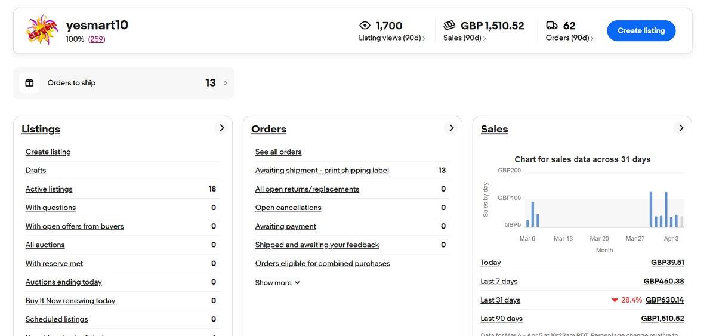Click GBP39.51 today sales amount
Image resolution: width=716 pixels, height=336 pixels.
click(x=668, y=263)
